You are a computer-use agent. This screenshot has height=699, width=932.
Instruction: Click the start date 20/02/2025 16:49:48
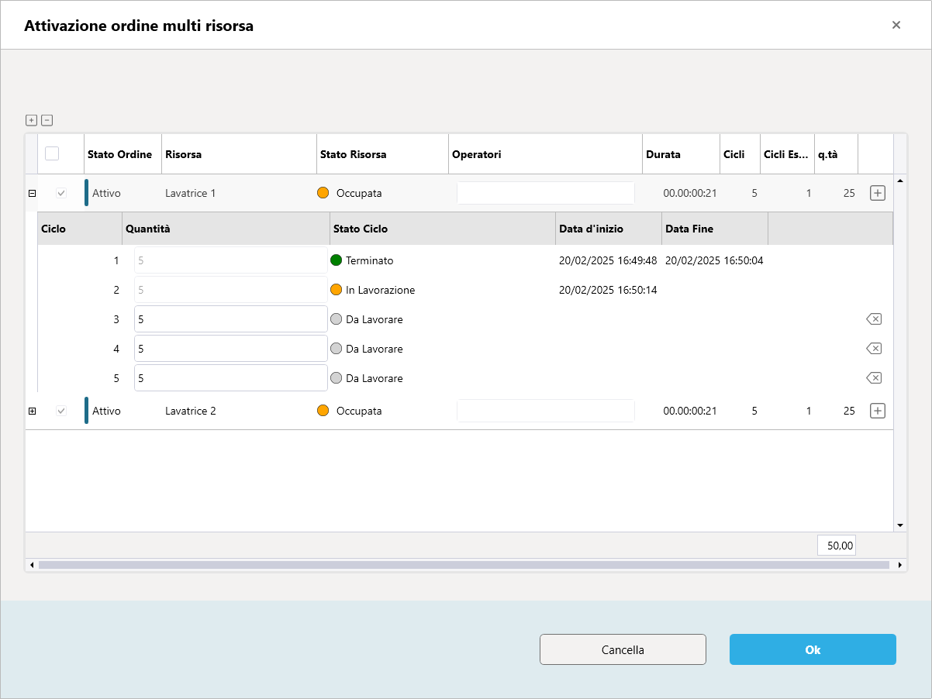[x=608, y=260]
